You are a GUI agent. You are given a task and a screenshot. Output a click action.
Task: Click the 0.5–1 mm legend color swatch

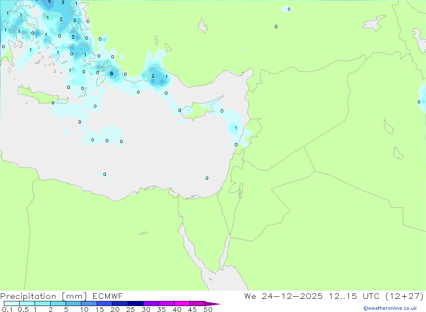tap(27, 303)
